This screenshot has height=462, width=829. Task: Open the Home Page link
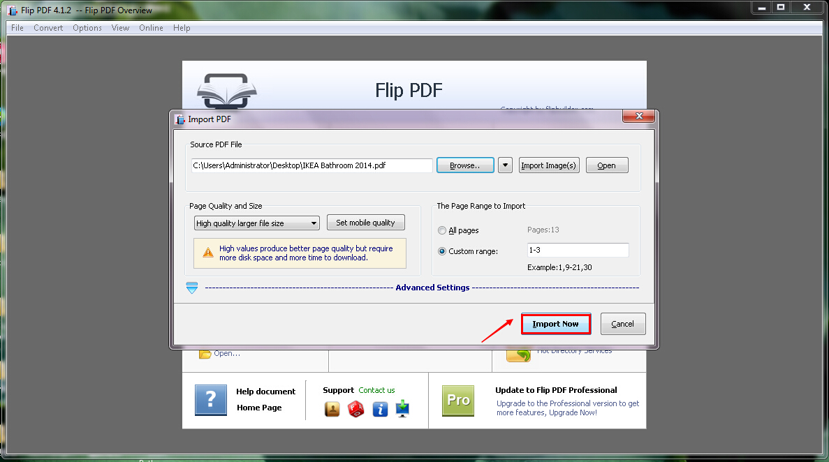pyautogui.click(x=259, y=408)
